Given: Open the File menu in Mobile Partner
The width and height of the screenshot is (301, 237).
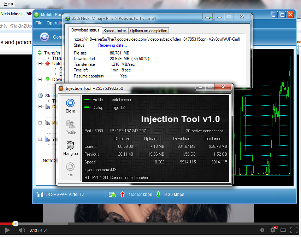Looking at the screenshot, I should tap(39, 23).
